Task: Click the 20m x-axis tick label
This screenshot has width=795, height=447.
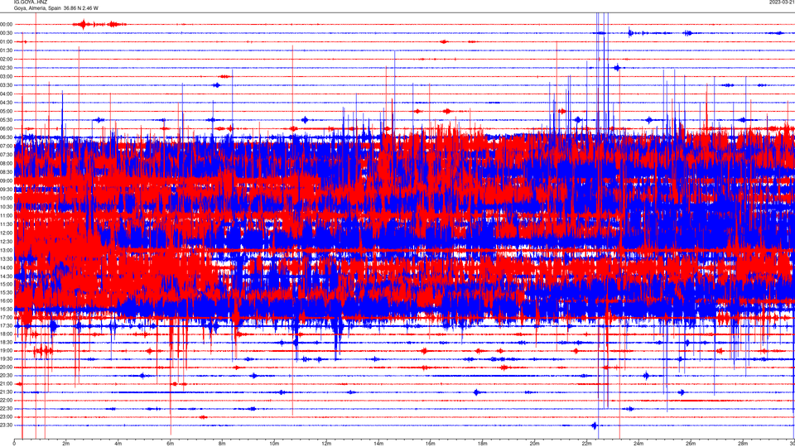Action: click(534, 444)
